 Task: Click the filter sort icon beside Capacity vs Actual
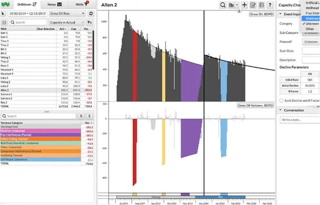click(x=89, y=22)
